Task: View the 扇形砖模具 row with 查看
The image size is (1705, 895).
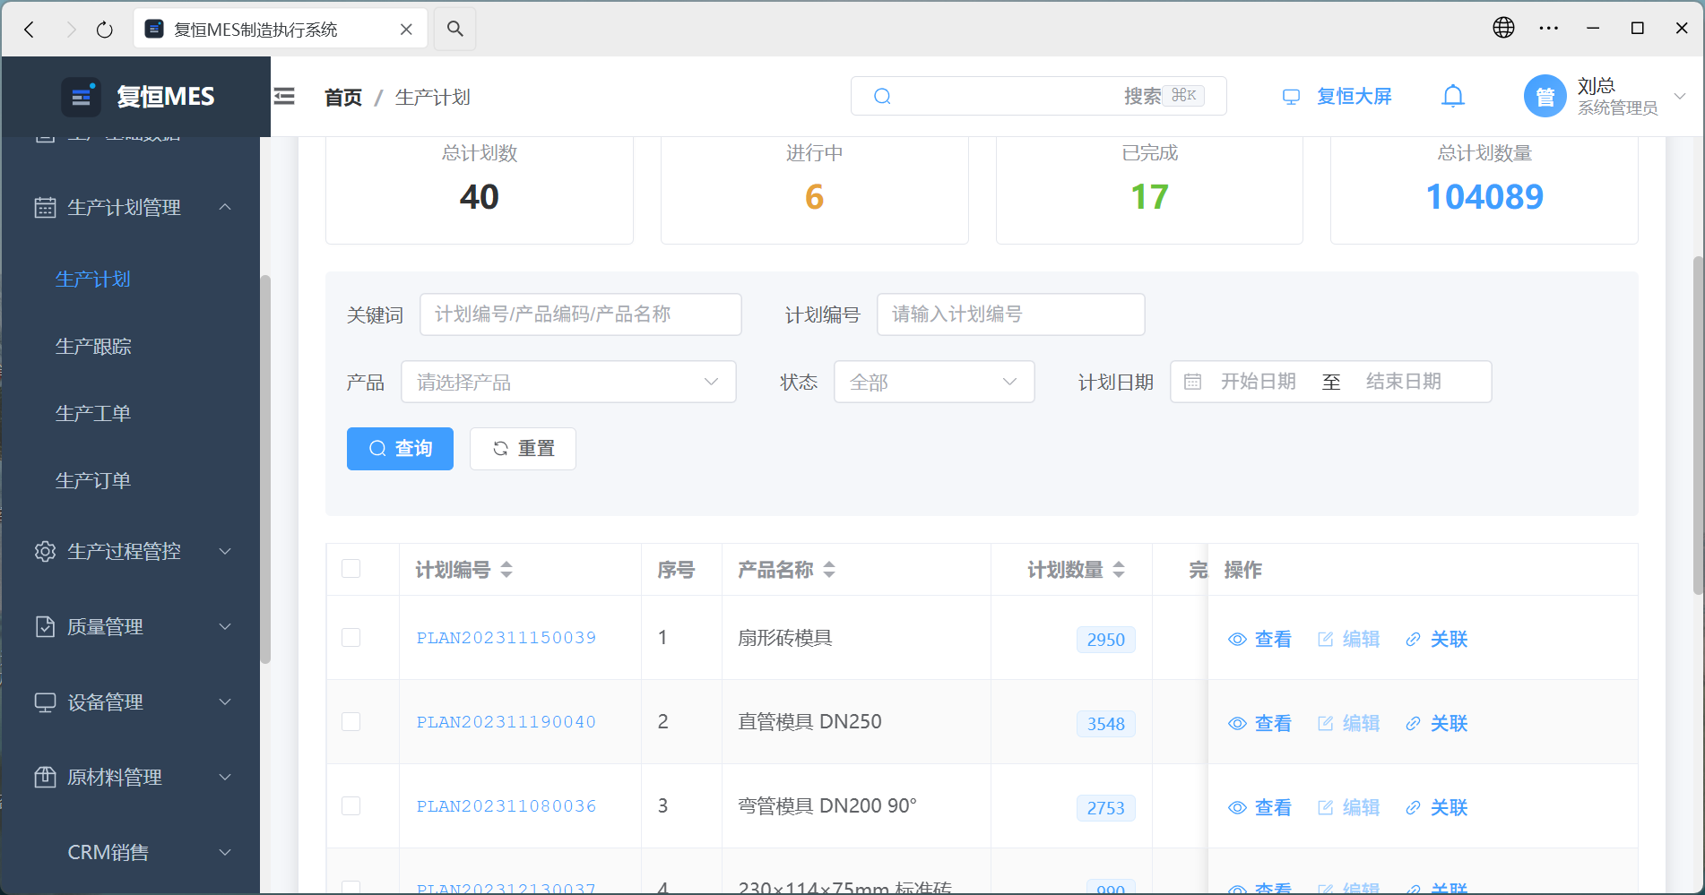Action: tap(1259, 639)
